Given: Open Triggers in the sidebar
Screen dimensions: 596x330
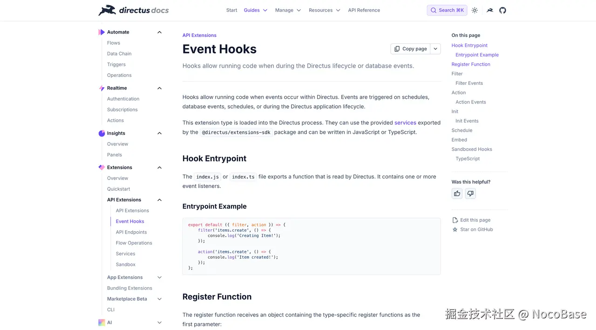Looking at the screenshot, I should pos(116,64).
